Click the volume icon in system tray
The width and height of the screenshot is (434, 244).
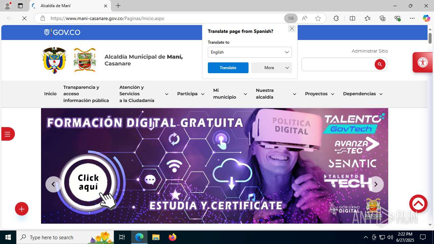tap(390, 237)
